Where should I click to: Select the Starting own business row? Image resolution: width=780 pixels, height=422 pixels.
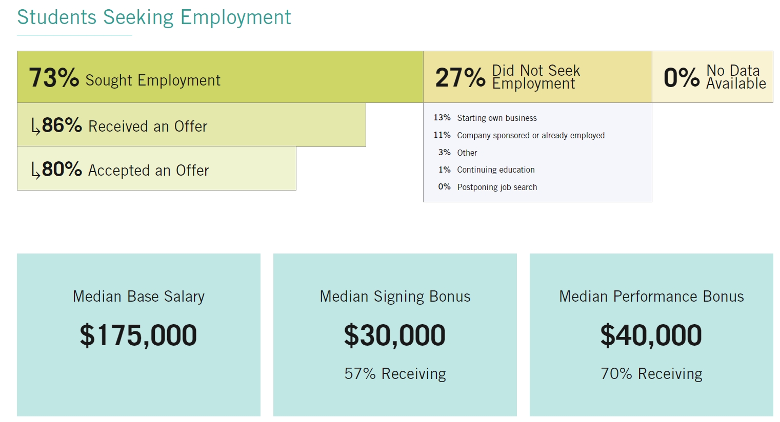496,118
